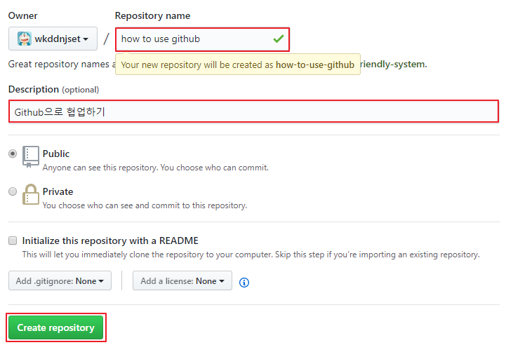Click the 'Public' label text
Viewport: 520px width, 359px height.
click(56, 154)
